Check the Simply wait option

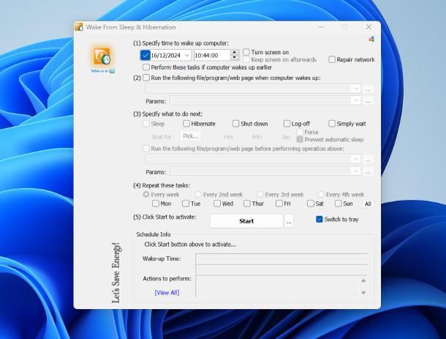(332, 124)
